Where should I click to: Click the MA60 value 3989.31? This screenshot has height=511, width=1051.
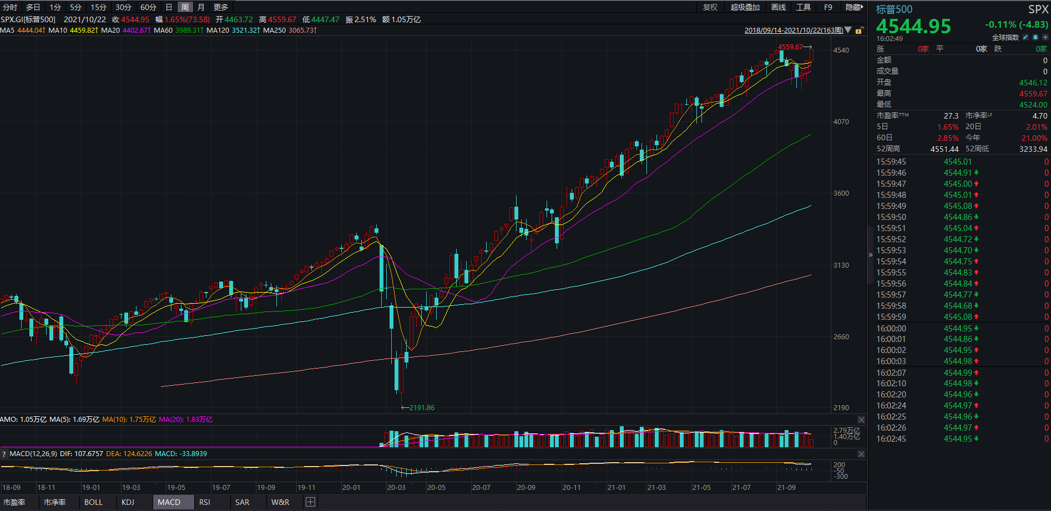tap(189, 30)
